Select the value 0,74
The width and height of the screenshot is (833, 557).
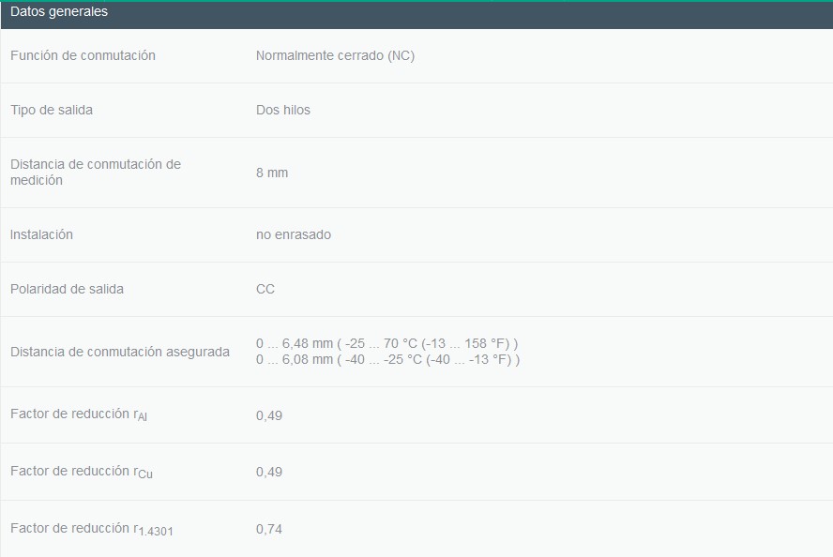pos(269,529)
